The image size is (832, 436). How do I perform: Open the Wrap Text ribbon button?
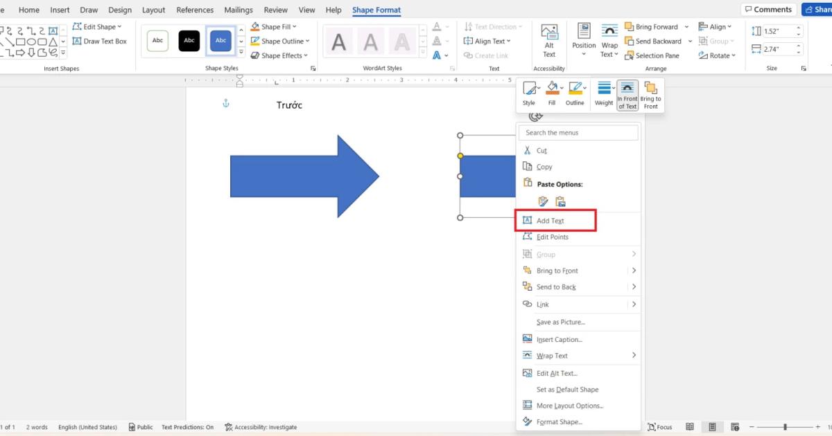tap(609, 42)
